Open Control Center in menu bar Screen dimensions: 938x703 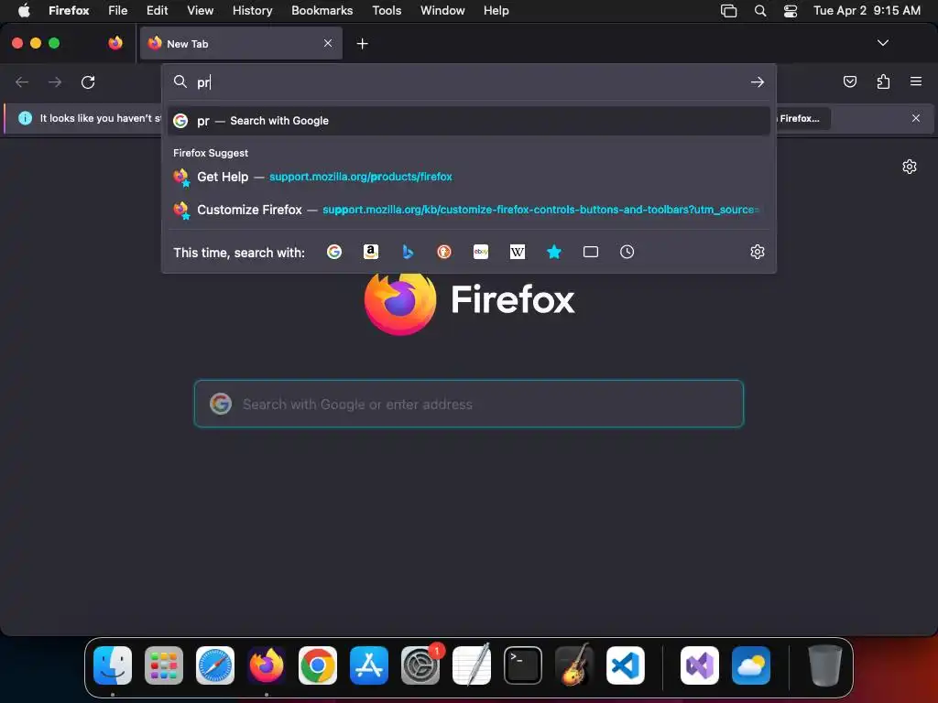pos(791,11)
